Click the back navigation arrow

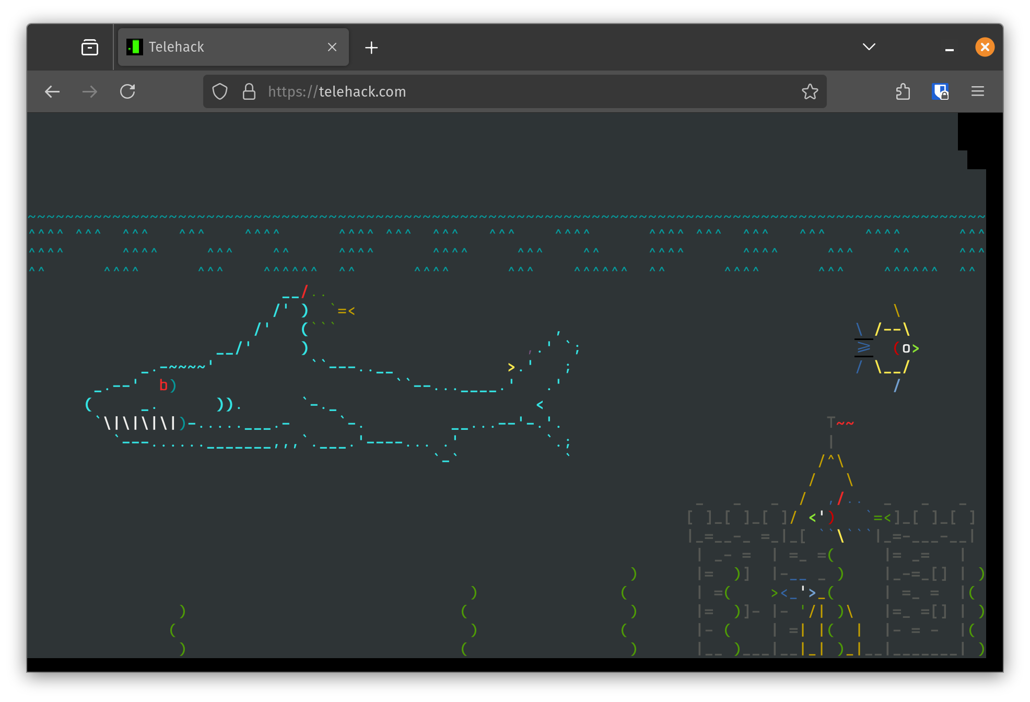coord(52,92)
